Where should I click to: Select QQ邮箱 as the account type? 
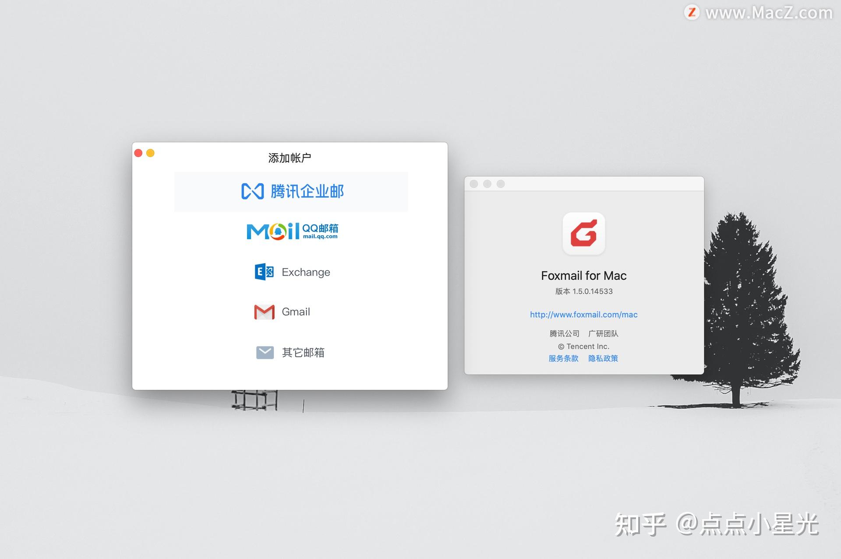[291, 231]
